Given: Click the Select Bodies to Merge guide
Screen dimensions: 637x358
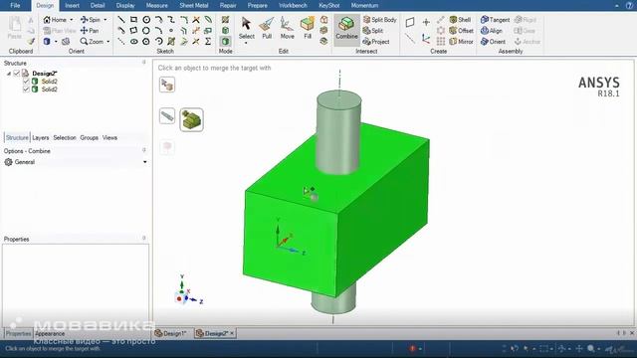Looking at the screenshot, I should pos(191,119).
